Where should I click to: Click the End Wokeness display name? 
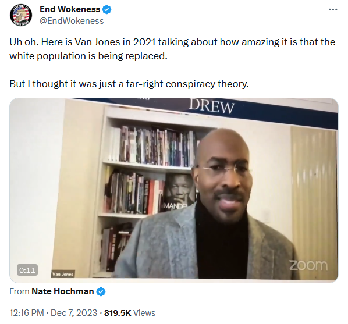pos(70,9)
